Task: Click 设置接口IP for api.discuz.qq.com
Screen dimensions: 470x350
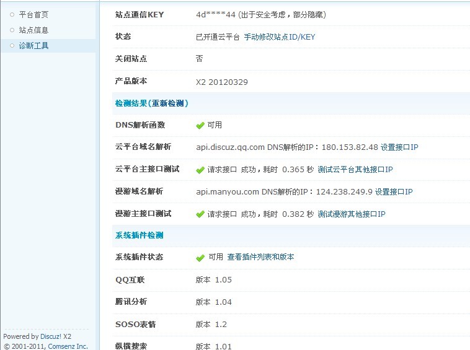Action: [x=399, y=147]
